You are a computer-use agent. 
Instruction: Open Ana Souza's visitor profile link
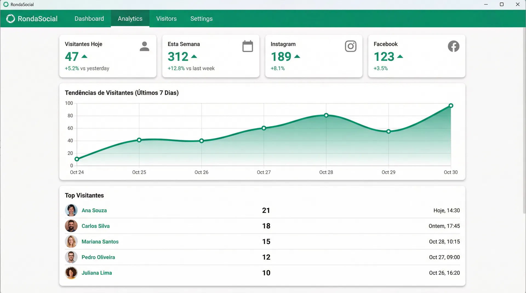tap(94, 210)
